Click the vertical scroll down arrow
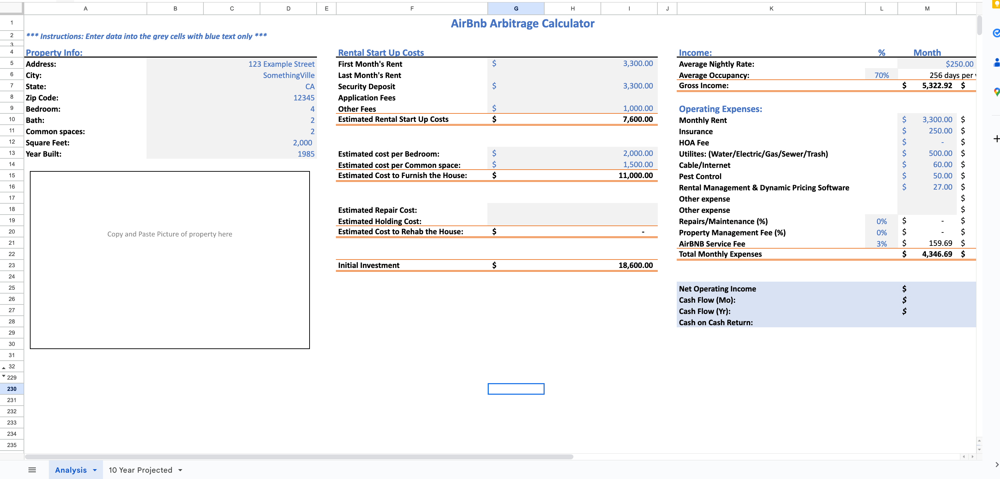The height and width of the screenshot is (479, 1000). pos(979,450)
